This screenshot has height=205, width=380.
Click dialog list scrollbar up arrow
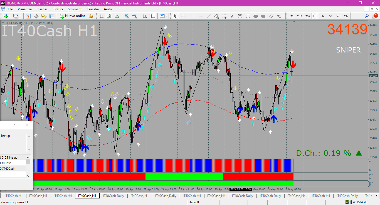(28, 157)
